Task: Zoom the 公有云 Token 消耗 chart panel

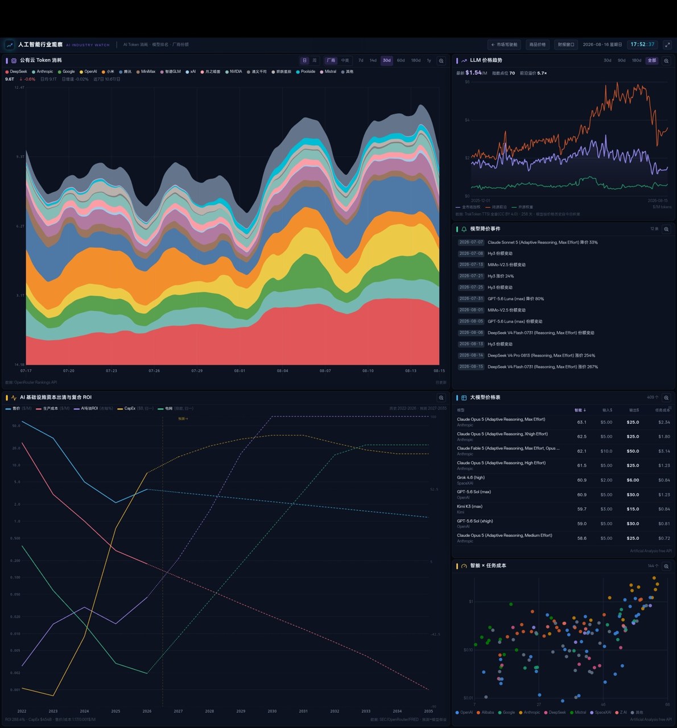Action: pos(441,60)
